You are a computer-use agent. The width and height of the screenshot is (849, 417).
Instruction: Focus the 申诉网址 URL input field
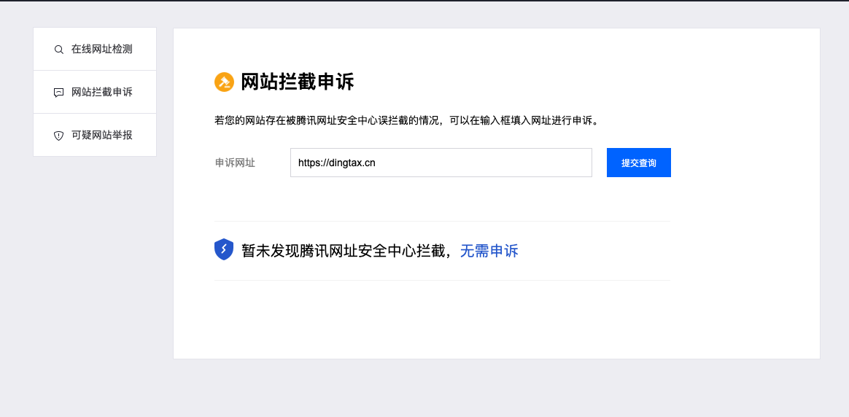[x=441, y=163]
